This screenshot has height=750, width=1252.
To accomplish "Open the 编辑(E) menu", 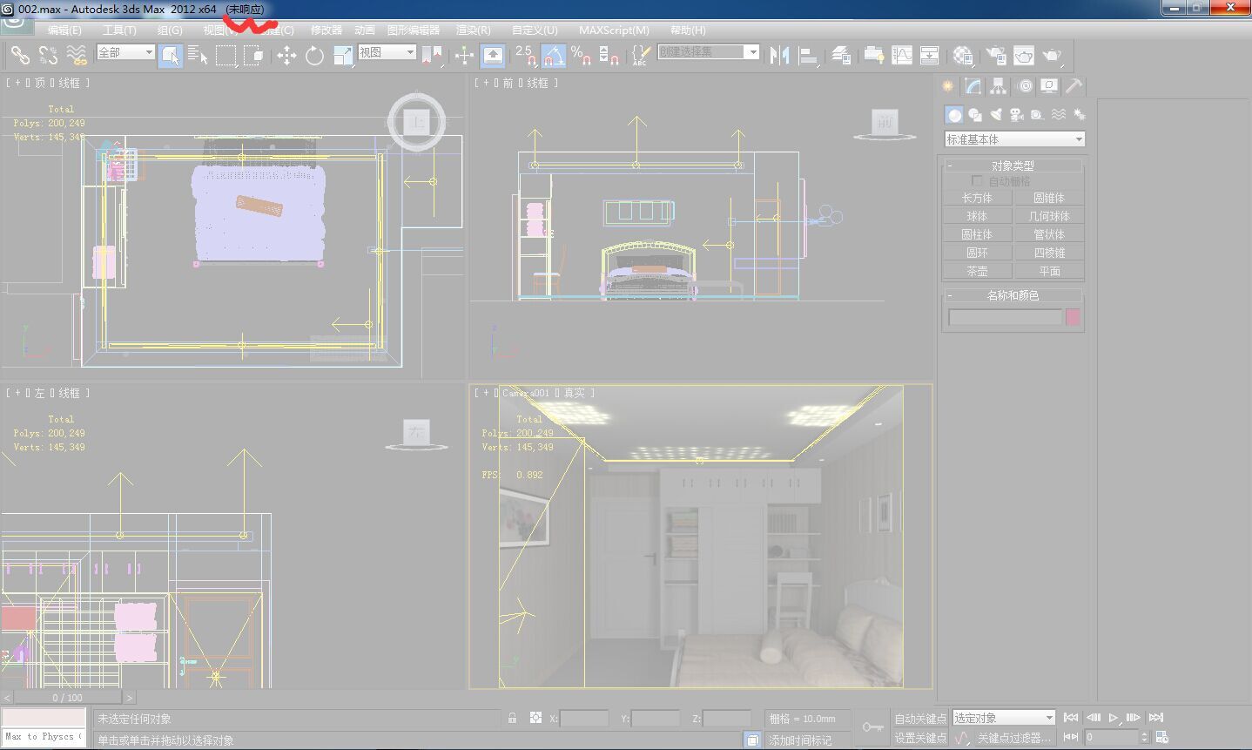I will (64, 30).
